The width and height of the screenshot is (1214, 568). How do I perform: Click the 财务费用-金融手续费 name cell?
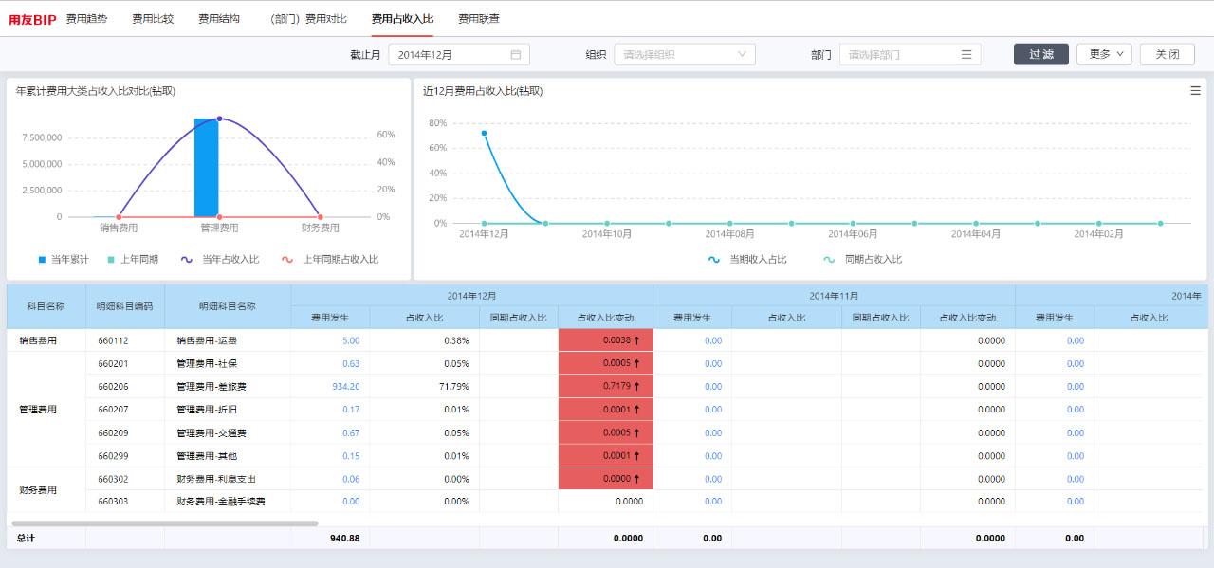point(228,502)
